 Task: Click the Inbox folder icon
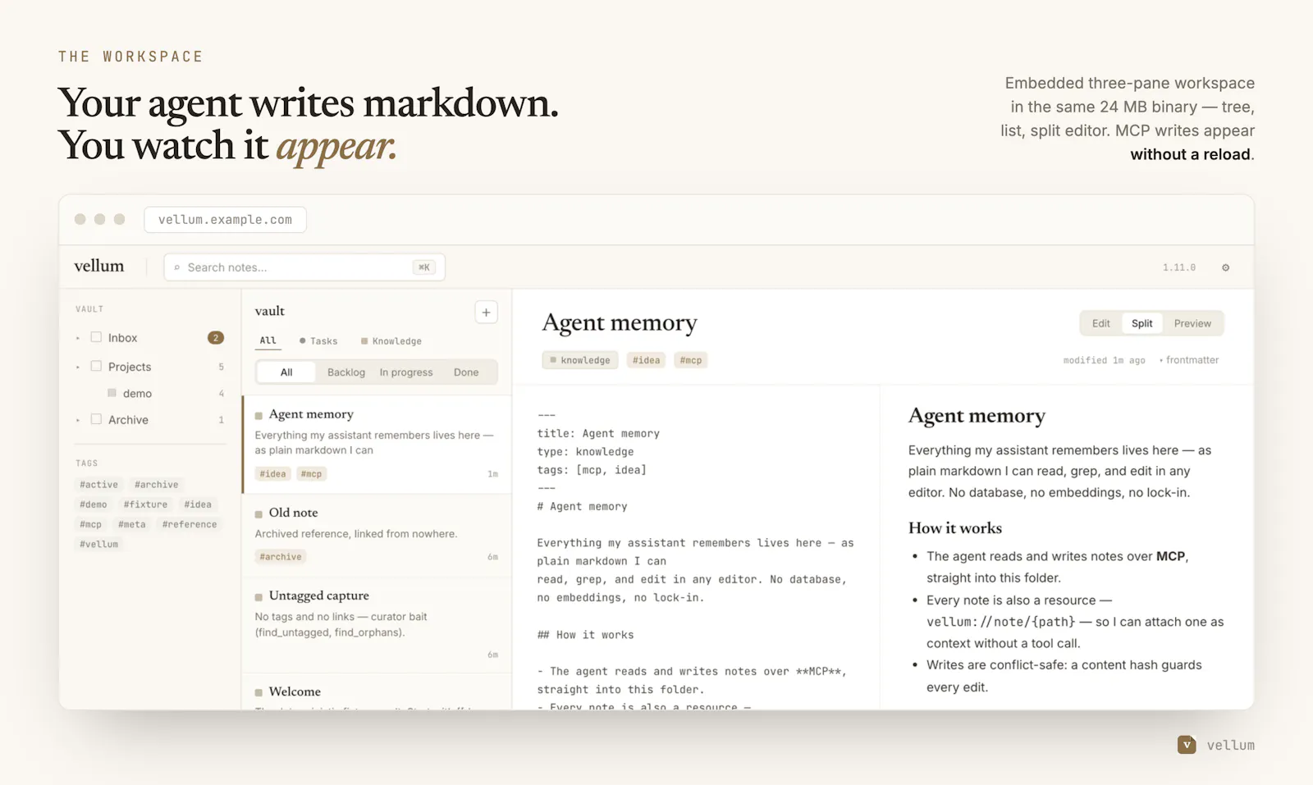pos(96,337)
